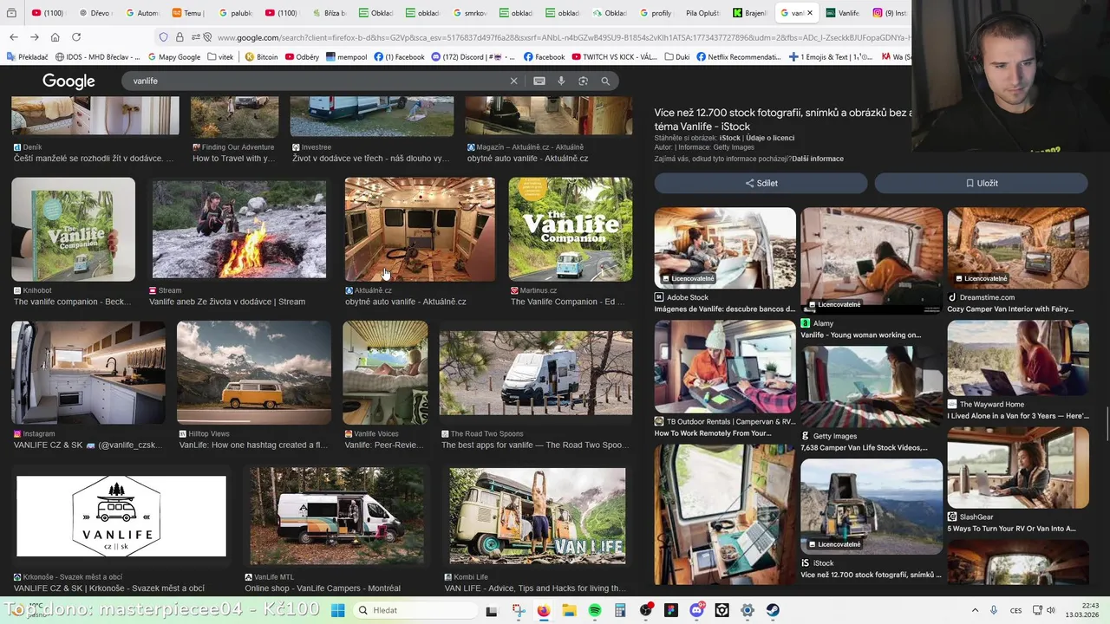The image size is (1110, 624).
Task: Click the browser address bar URL
Action: [562, 37]
